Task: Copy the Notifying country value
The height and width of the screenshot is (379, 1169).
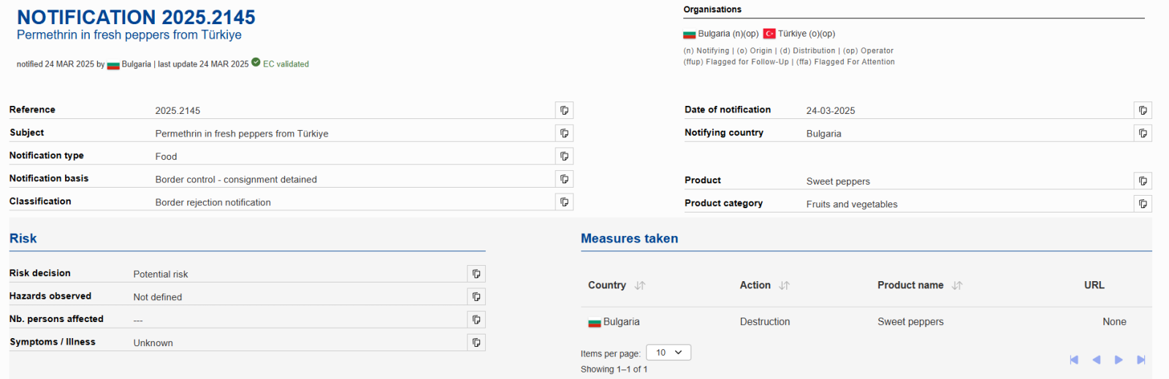Action: [x=1143, y=133]
